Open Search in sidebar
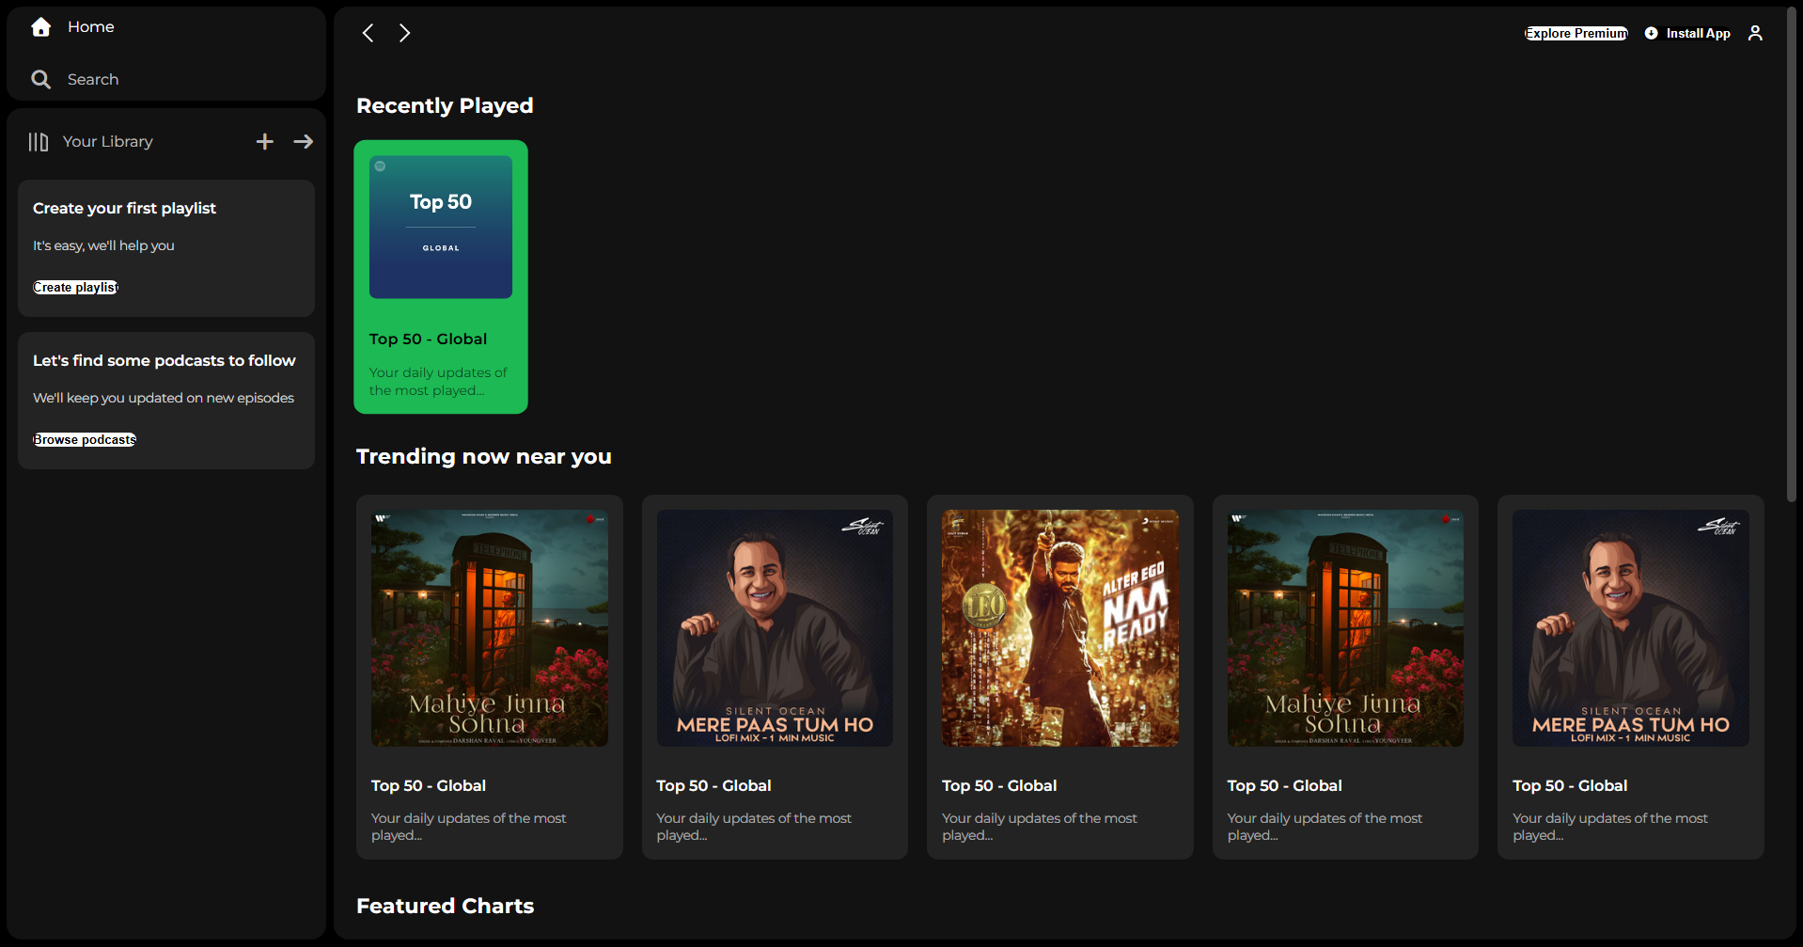 click(x=93, y=80)
